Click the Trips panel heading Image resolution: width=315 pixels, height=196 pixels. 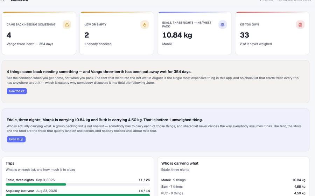[10, 163]
